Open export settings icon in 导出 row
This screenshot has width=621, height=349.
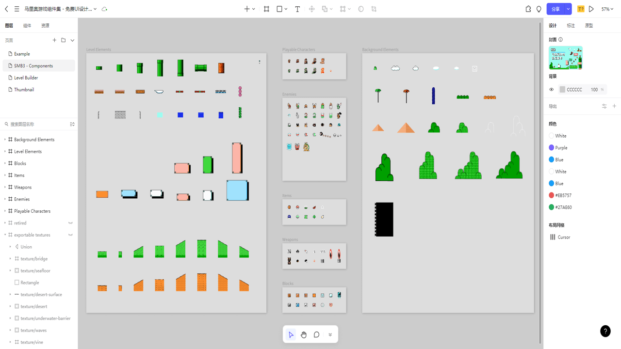coord(605,106)
